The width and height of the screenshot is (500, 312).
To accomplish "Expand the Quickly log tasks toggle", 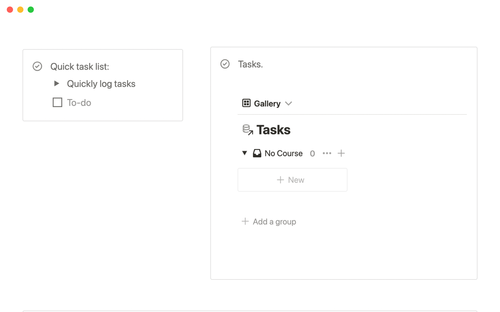I will click(x=57, y=83).
